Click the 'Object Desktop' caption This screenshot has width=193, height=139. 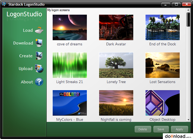163,119
